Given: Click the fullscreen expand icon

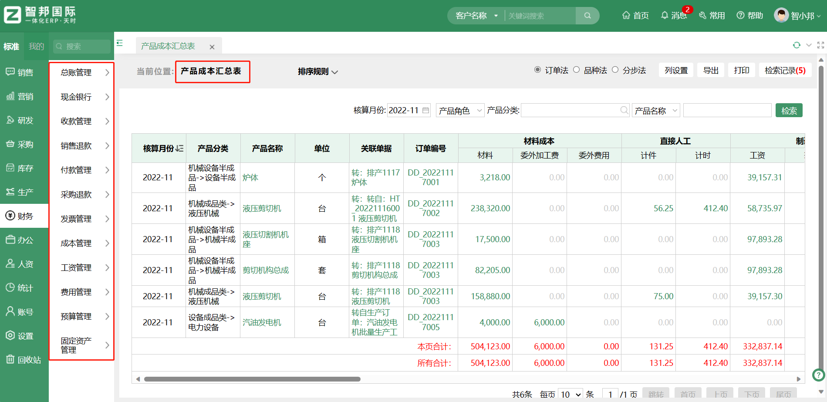Looking at the screenshot, I should (x=820, y=45).
